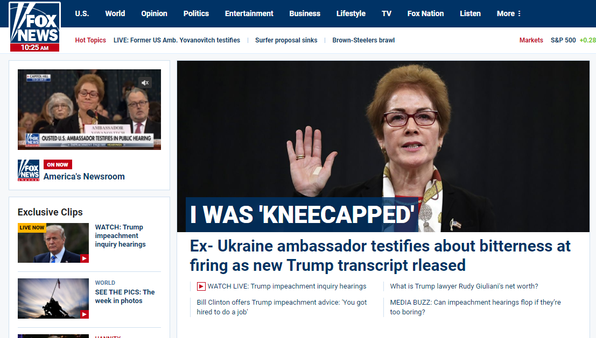Viewport: 596px width, 338px height.
Task: Play the Trump impeachment hearings clip
Action: (x=85, y=258)
